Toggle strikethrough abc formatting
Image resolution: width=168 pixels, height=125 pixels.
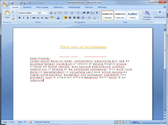pyautogui.click(x=34, y=18)
